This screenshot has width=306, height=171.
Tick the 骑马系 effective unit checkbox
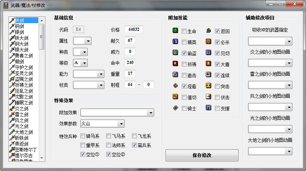(83, 136)
